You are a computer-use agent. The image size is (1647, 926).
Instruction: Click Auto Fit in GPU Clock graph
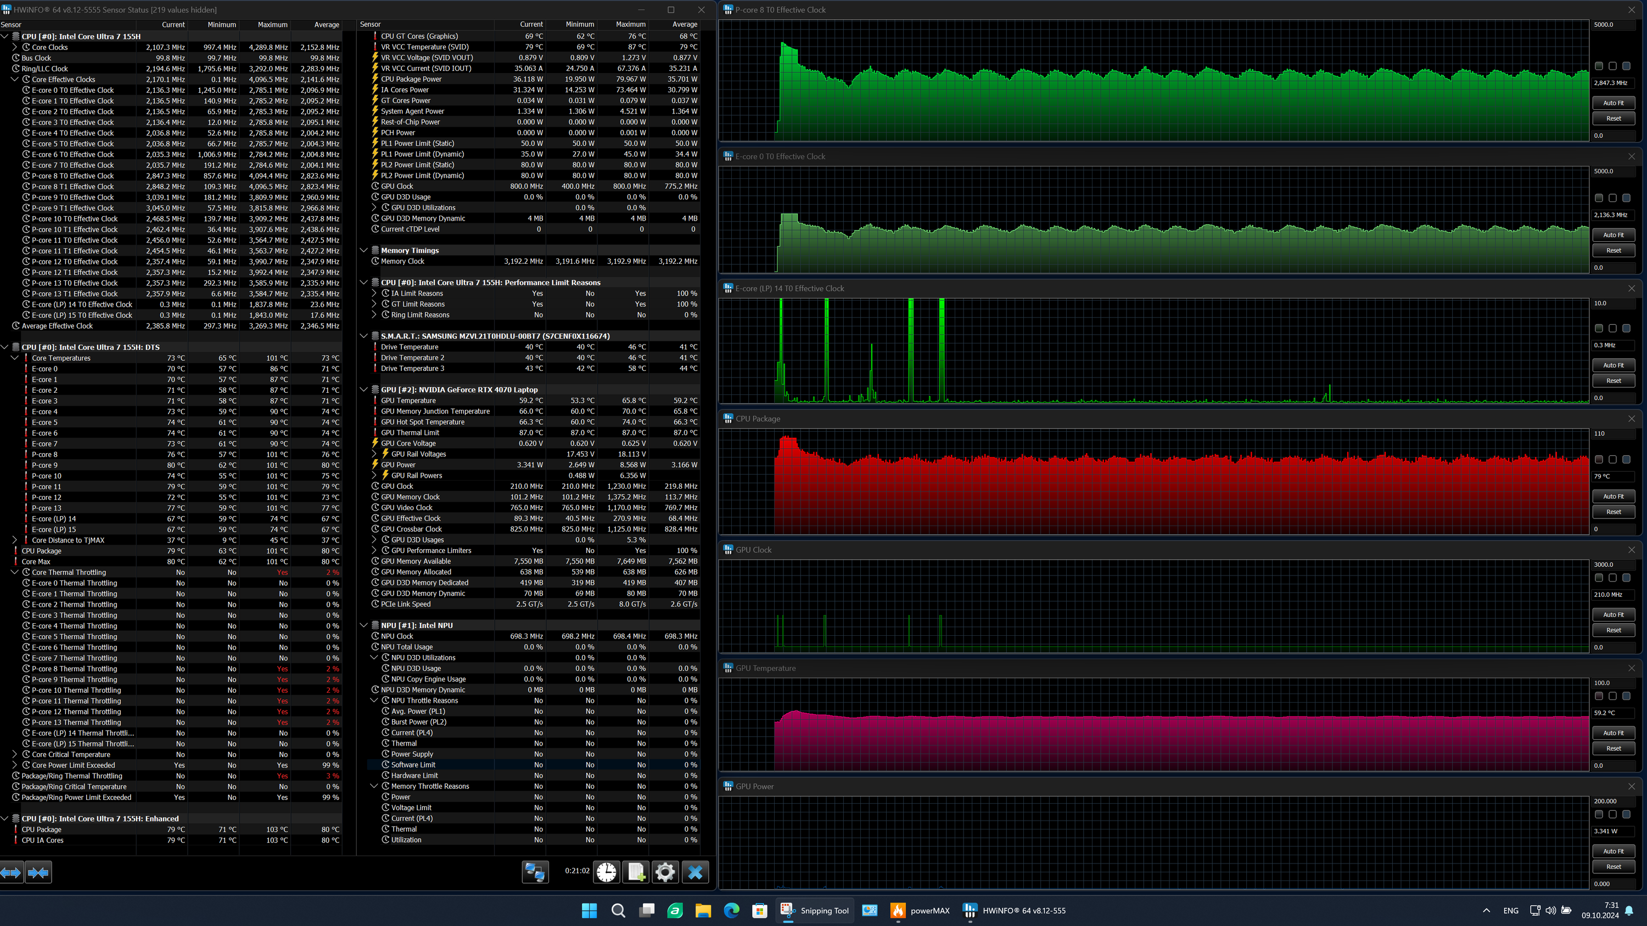click(1613, 615)
